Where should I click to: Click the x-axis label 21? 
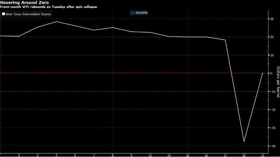tap(262, 155)
